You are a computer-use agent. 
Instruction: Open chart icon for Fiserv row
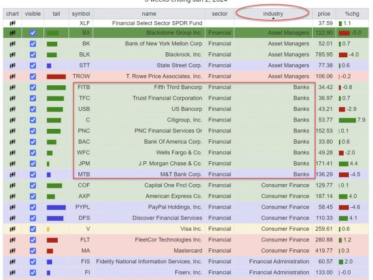(x=12, y=273)
